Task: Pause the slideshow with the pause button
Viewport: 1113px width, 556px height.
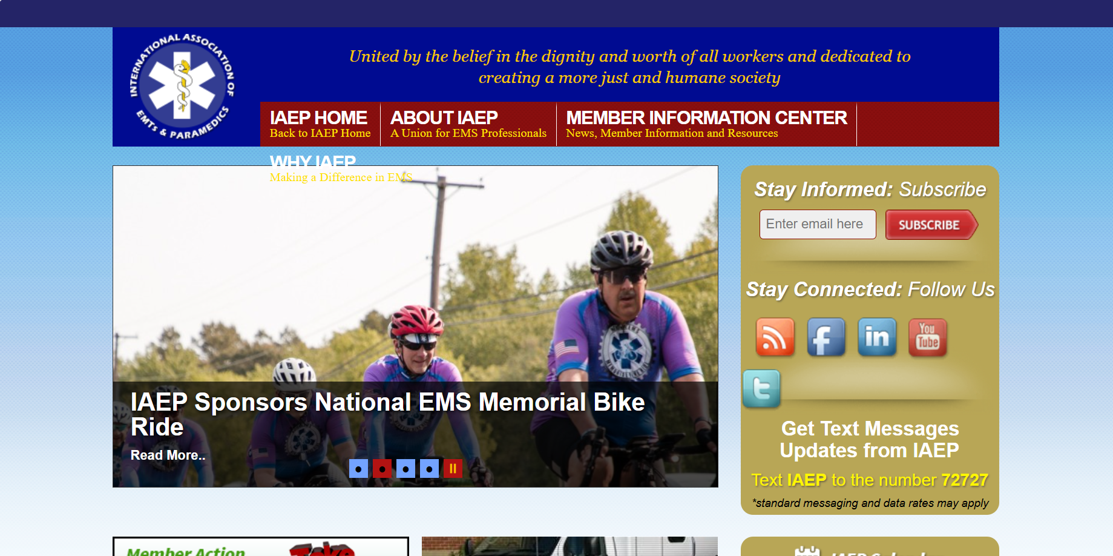Action: point(453,468)
